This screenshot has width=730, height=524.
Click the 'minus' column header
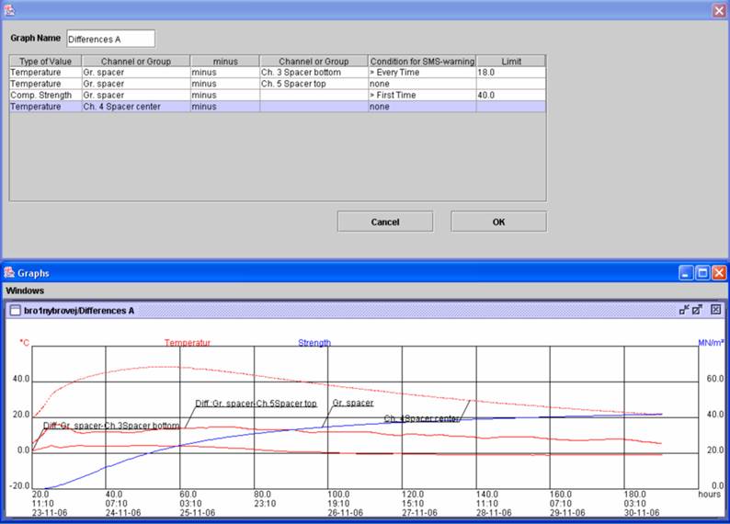[x=225, y=61]
